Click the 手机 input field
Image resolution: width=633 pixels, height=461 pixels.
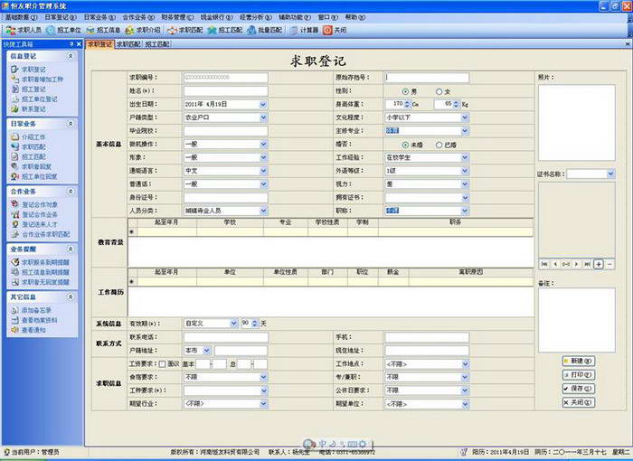point(427,337)
